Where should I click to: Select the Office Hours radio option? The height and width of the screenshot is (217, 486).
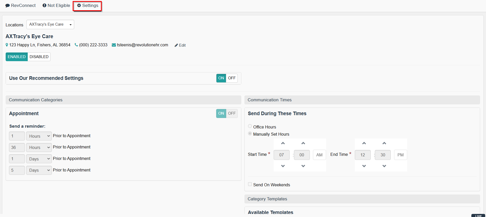pyautogui.click(x=250, y=126)
